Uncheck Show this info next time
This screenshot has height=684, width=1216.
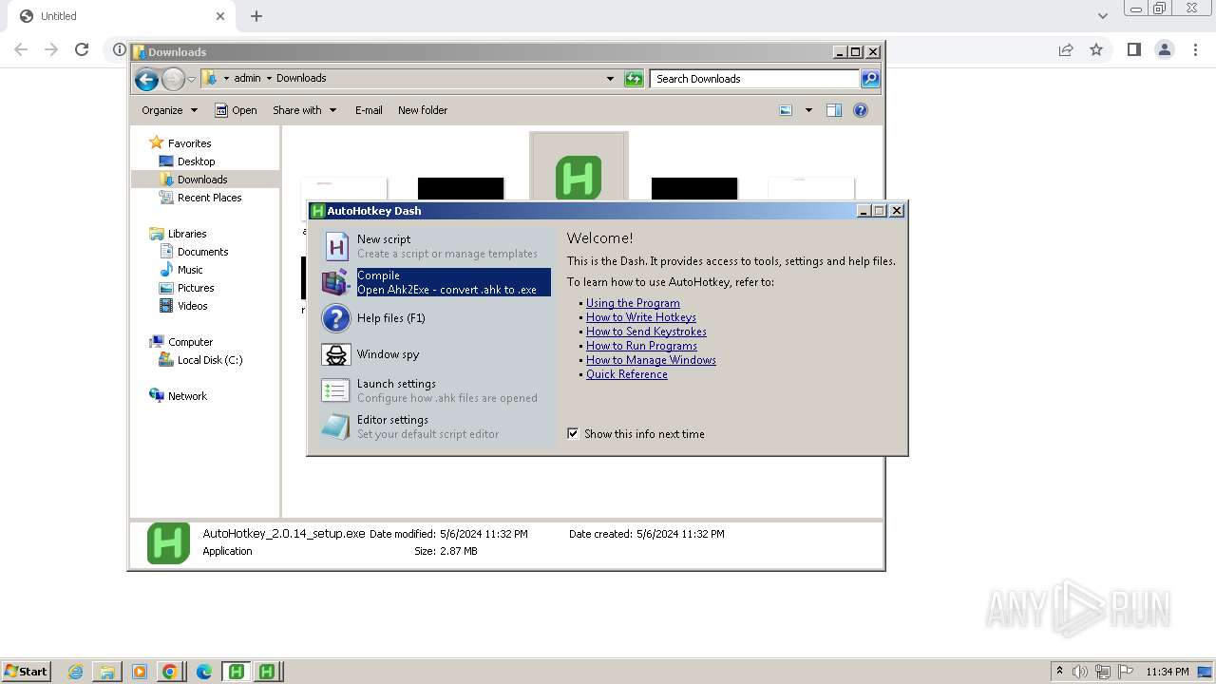tap(573, 434)
